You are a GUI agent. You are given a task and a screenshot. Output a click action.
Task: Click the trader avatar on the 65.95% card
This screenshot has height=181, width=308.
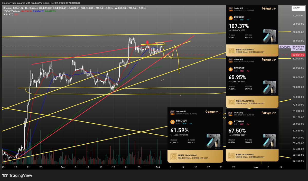pyautogui.click(x=231, y=60)
